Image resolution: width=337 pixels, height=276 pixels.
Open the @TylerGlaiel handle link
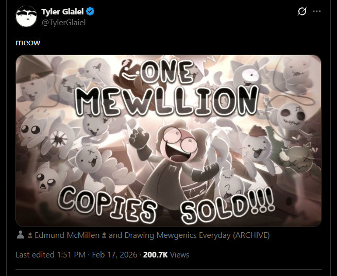point(63,22)
